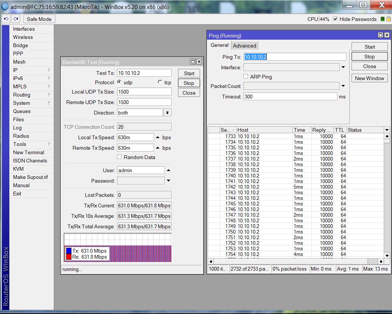392x314 pixels.
Task: Collapse the Local Tx Speed field arrow
Action: 157,137
